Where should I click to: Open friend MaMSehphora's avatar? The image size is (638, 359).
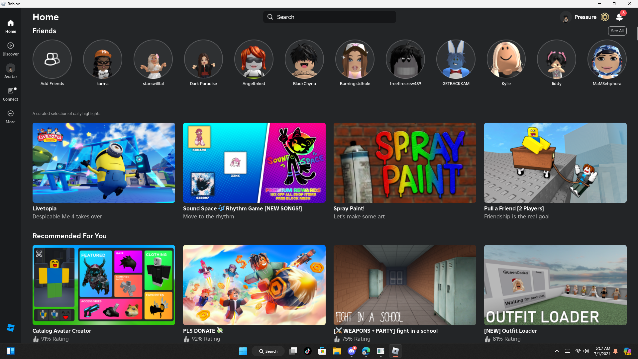[x=607, y=59]
